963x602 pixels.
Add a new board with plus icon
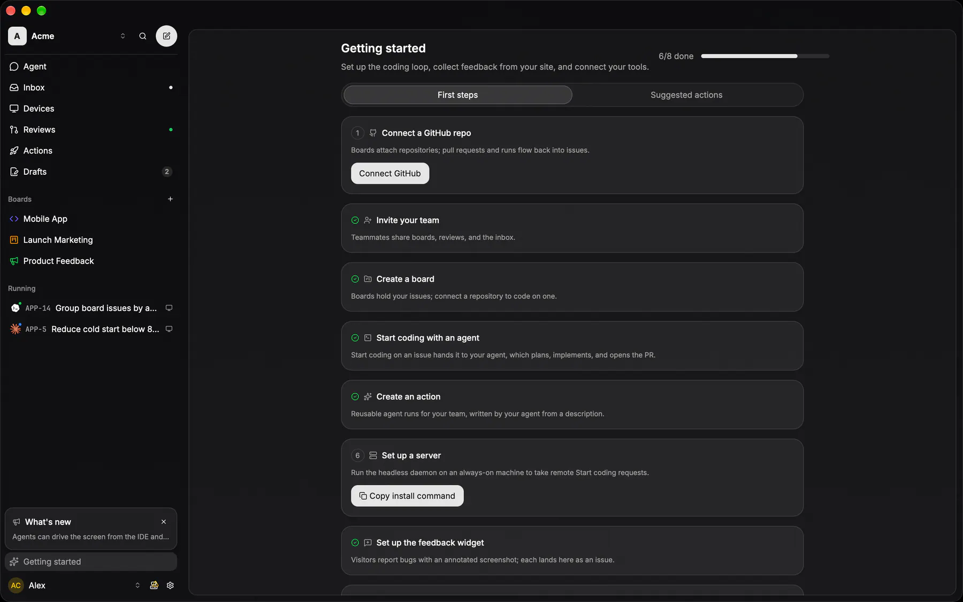[170, 199]
